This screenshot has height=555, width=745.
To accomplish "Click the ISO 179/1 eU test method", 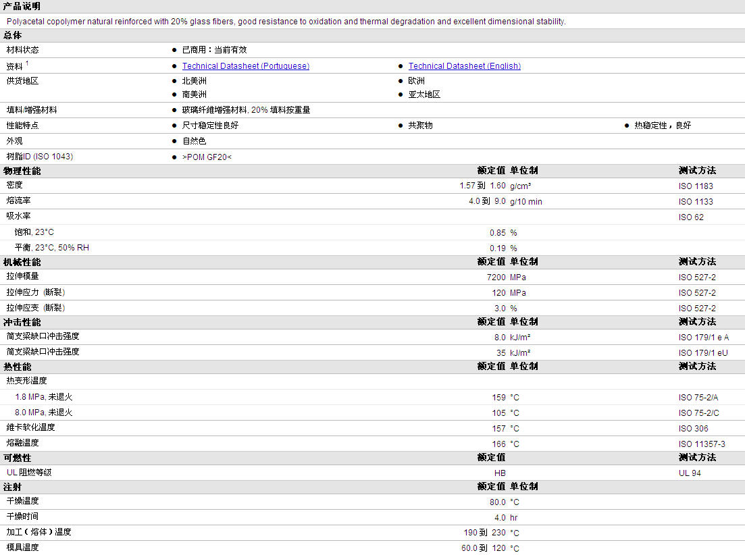I will tap(703, 353).
